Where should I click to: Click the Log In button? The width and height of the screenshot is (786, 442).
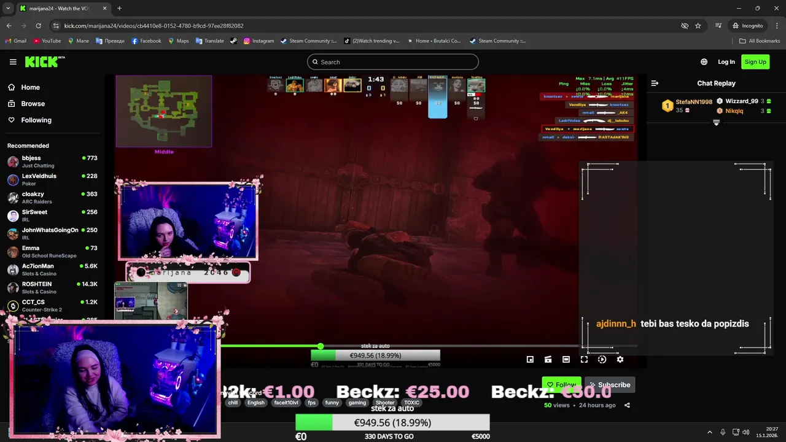click(x=726, y=62)
